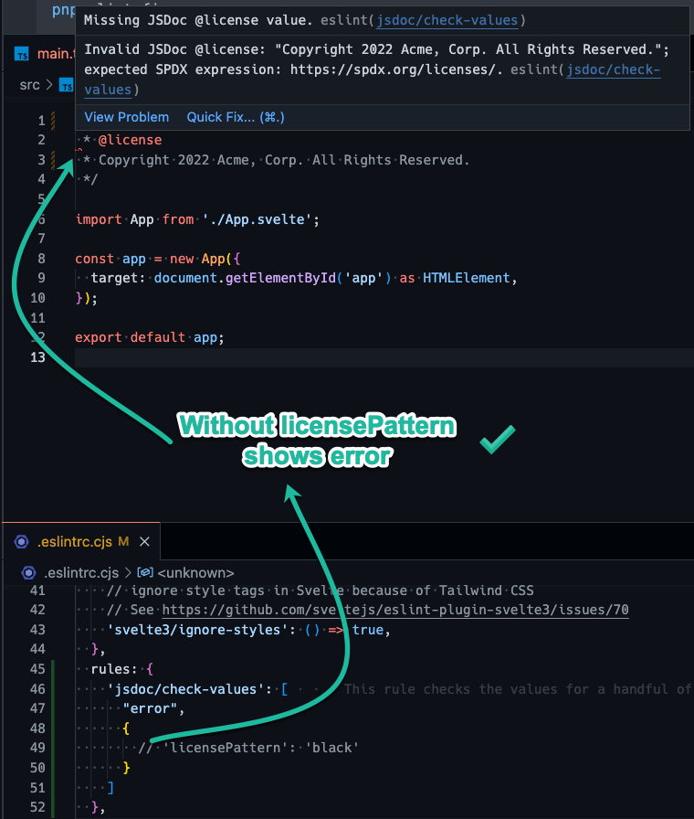The width and height of the screenshot is (694, 819).
Task: Click src breadcrumb folder
Action: click(30, 85)
